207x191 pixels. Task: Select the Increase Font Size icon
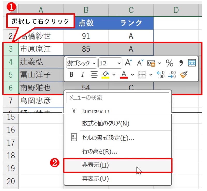128,63
